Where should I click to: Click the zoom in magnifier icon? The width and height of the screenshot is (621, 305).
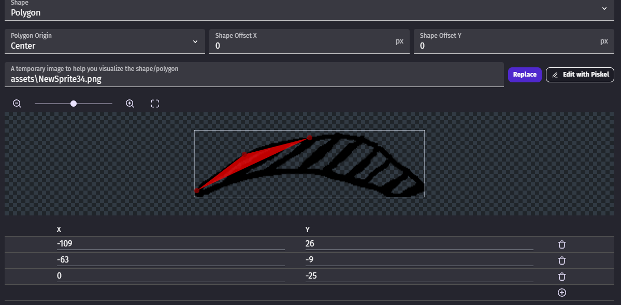(130, 104)
